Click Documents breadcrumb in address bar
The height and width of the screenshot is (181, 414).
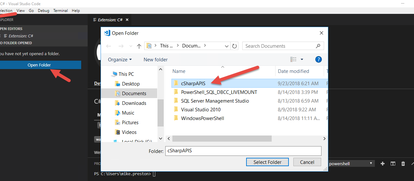pyautogui.click(x=191, y=46)
